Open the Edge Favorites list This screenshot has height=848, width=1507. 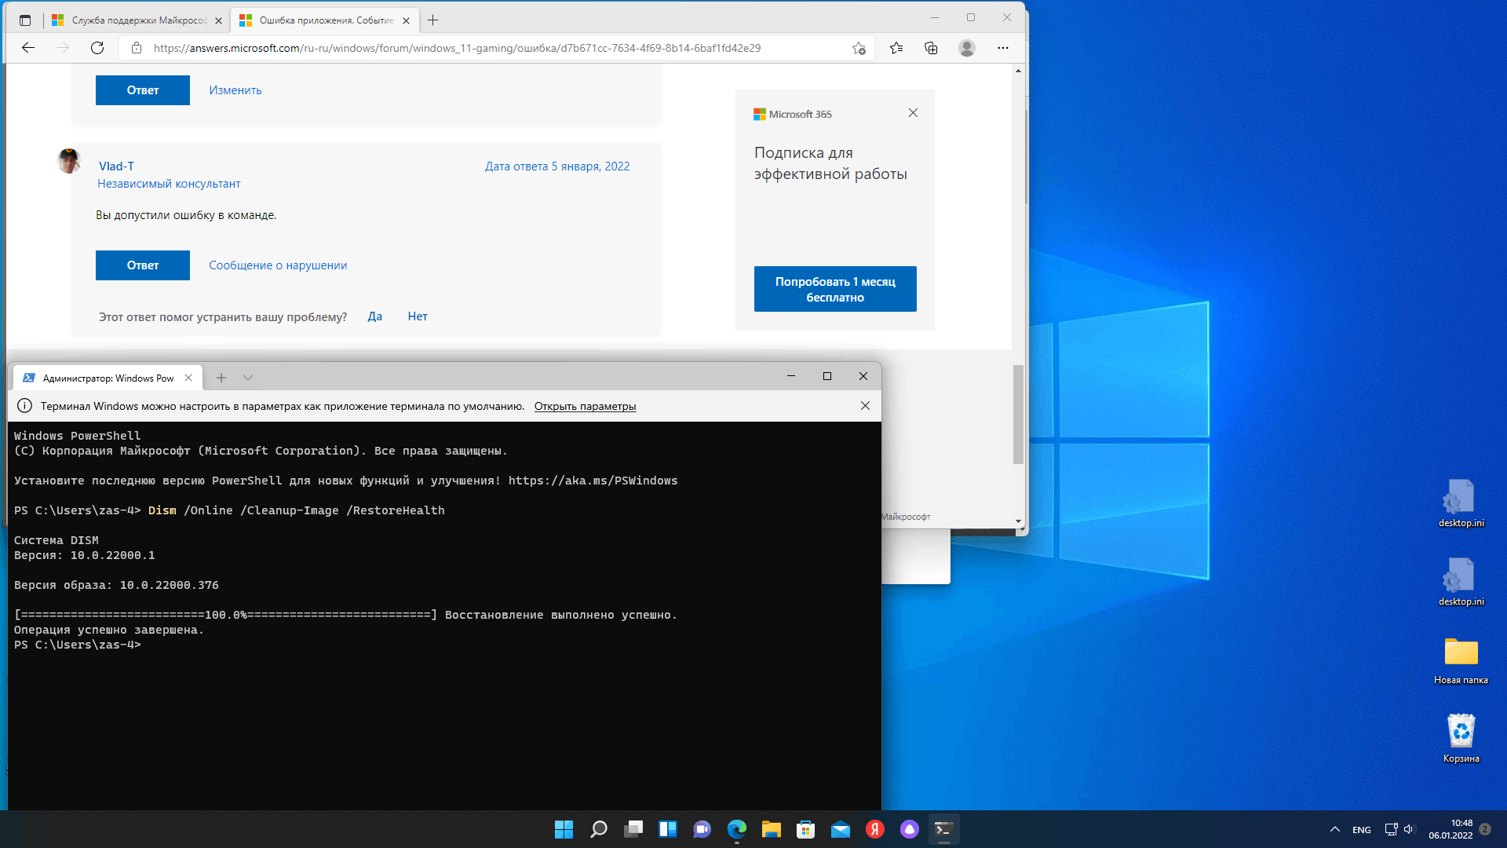pos(896,48)
